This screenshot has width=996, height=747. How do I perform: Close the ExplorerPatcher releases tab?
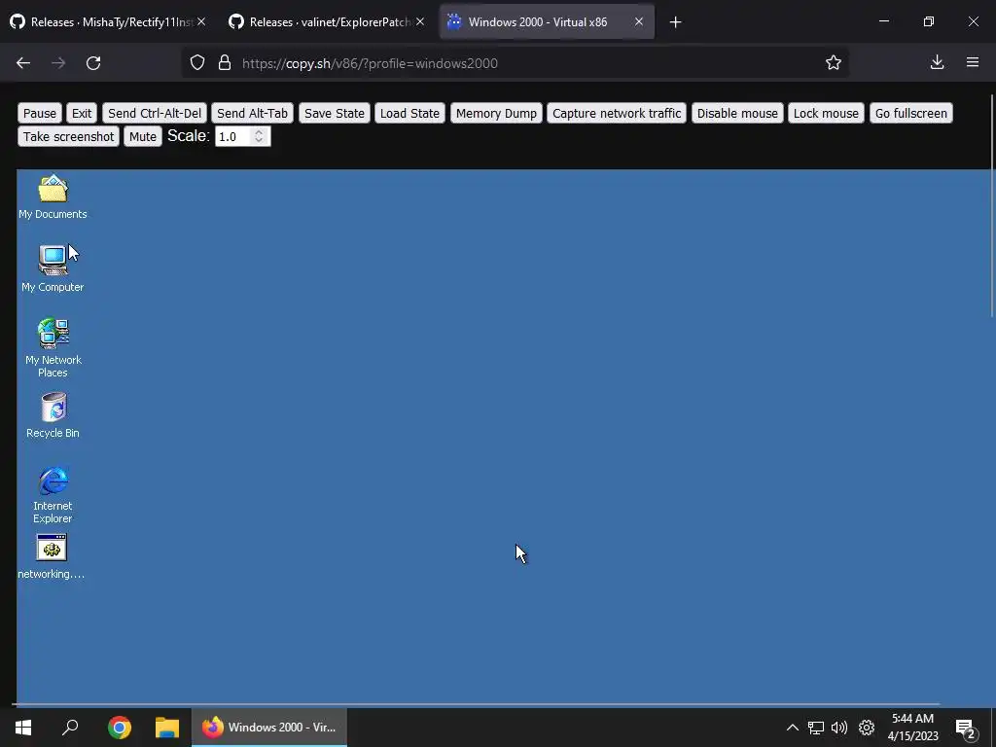tap(420, 21)
